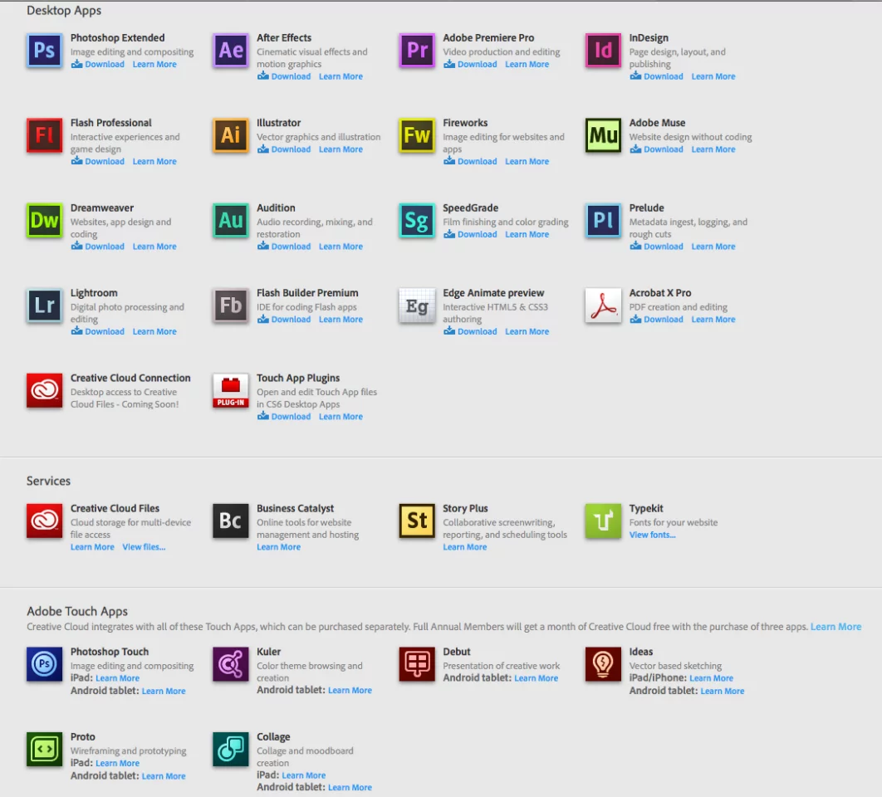The image size is (882, 797).
Task: Click Learn More for iPad under Proto
Action: [x=117, y=762]
